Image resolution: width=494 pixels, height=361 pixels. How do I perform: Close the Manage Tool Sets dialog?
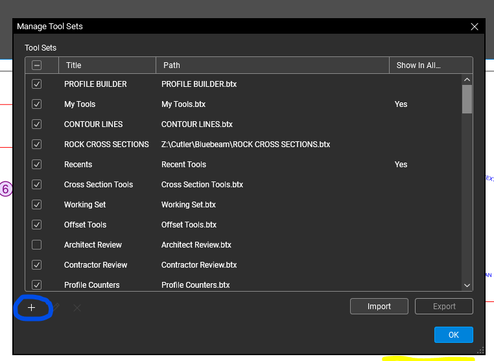475,27
